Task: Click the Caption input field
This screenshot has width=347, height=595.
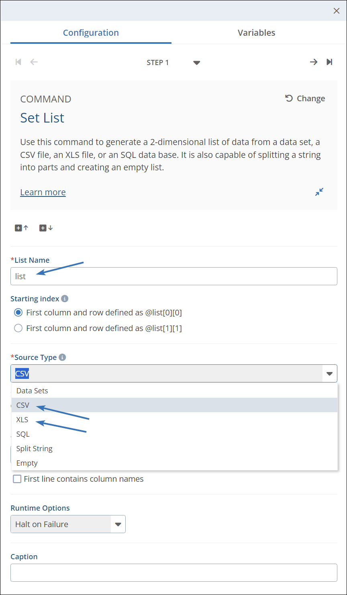Action: point(173,573)
